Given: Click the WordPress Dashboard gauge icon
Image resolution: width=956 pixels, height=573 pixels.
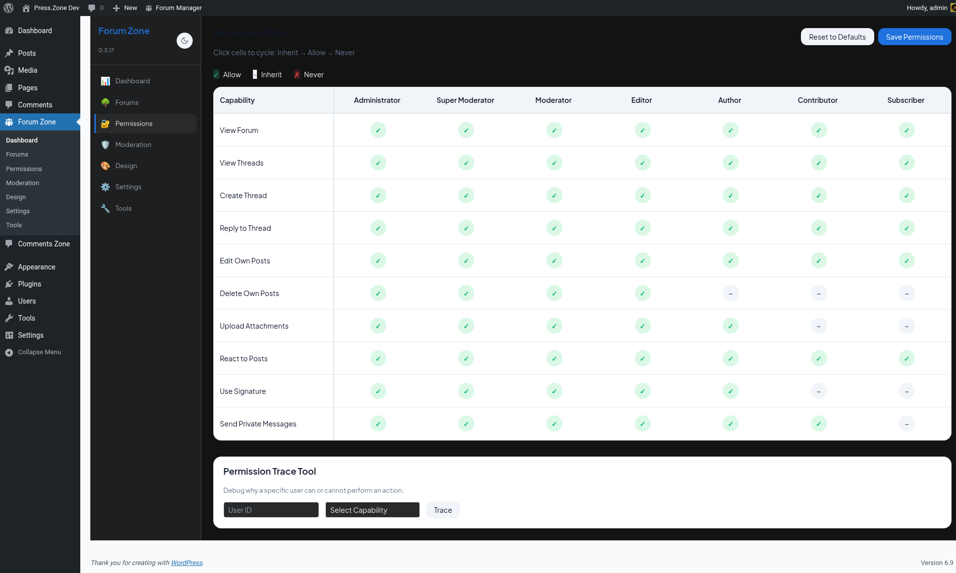Looking at the screenshot, I should coord(9,31).
